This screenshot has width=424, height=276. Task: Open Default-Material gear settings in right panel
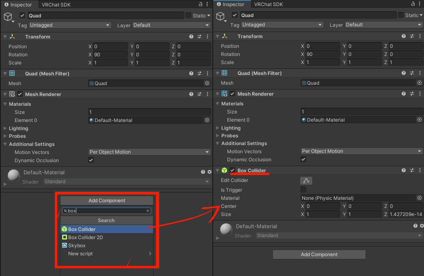click(422, 226)
